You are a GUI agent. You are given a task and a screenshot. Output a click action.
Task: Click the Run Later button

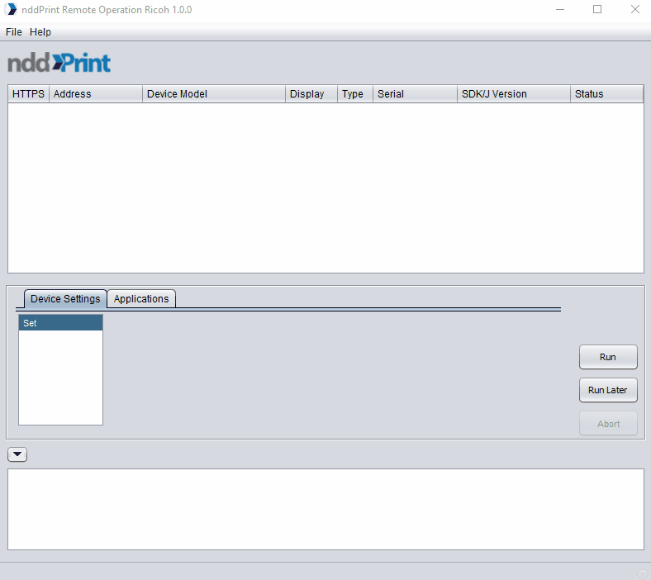click(x=607, y=390)
